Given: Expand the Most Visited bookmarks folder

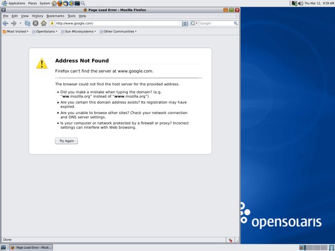Looking at the screenshot, I should (15, 31).
